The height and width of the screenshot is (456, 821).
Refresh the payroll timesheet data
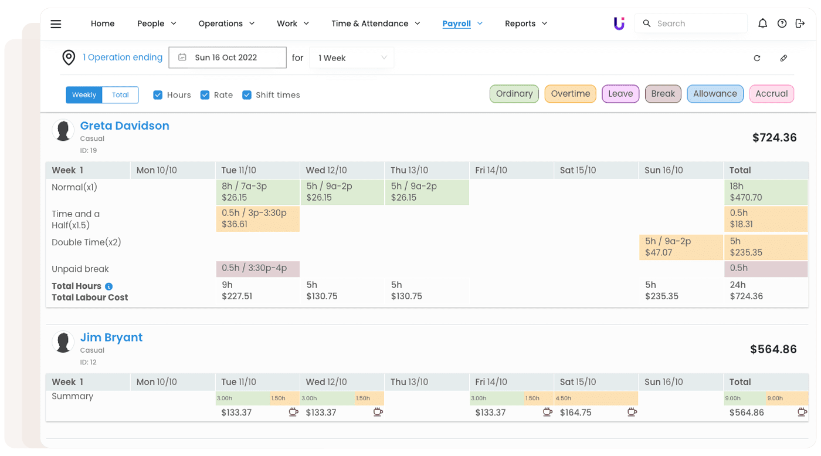757,58
